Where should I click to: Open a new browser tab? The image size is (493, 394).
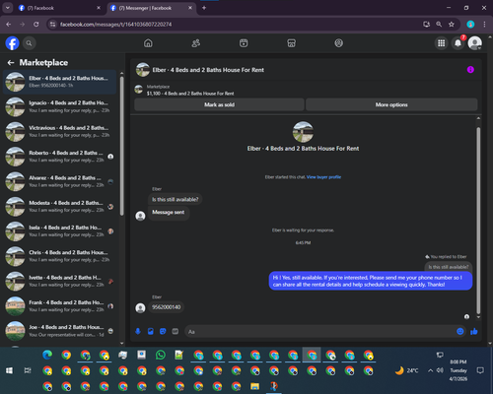point(204,8)
